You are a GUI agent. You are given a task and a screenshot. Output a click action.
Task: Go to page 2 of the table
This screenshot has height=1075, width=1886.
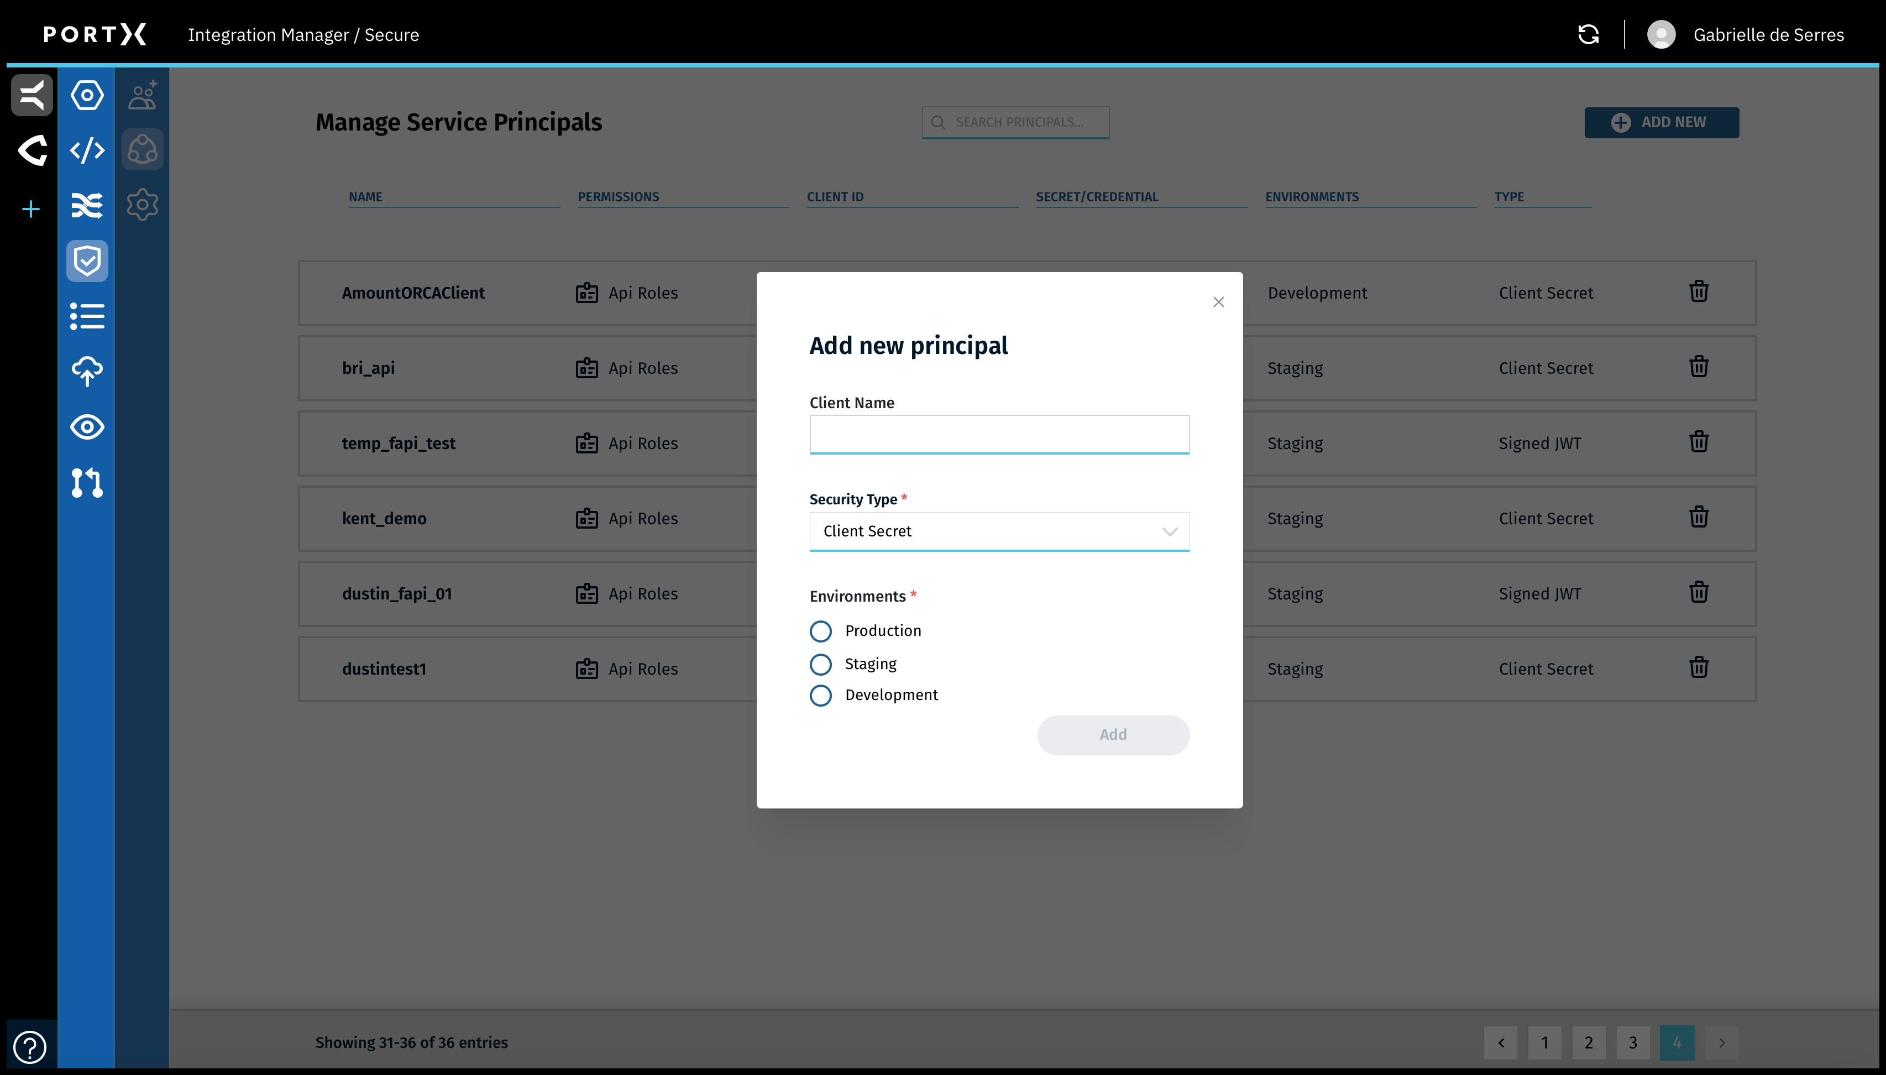click(x=1589, y=1042)
